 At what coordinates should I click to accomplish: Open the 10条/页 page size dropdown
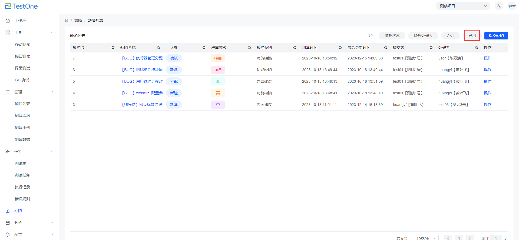[x=425, y=238]
